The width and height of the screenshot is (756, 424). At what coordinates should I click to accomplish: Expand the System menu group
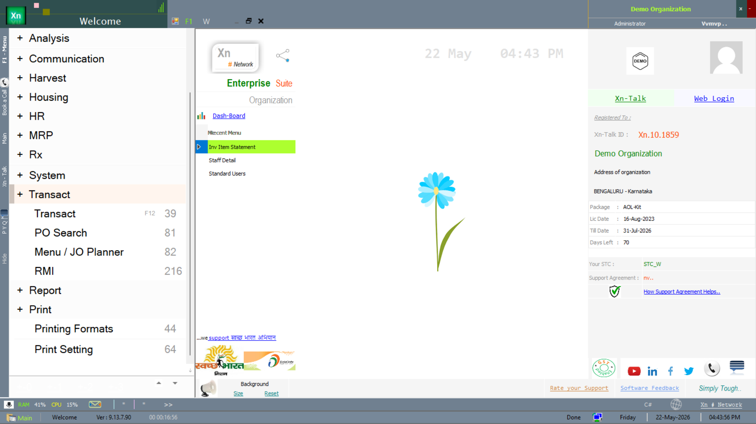(x=20, y=175)
